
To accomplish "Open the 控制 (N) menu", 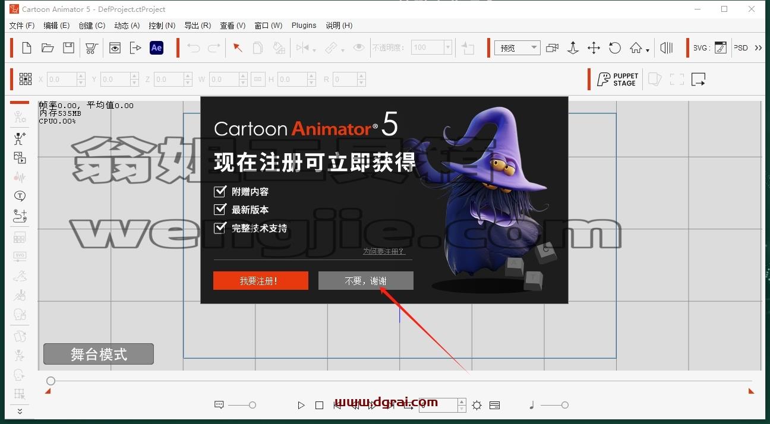I will click(162, 26).
